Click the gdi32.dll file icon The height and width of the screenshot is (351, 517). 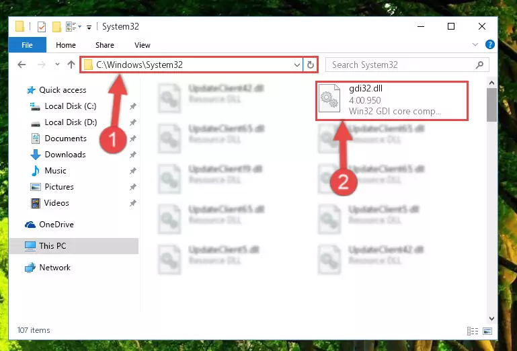(329, 98)
